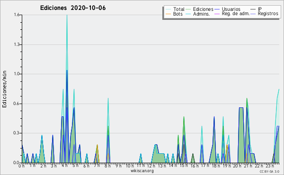Select the Ediciones legend entry
This screenshot has height=175, width=284.
(200, 9)
